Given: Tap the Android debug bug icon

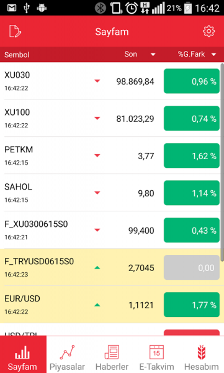Looking at the screenshot, I should [42, 8].
